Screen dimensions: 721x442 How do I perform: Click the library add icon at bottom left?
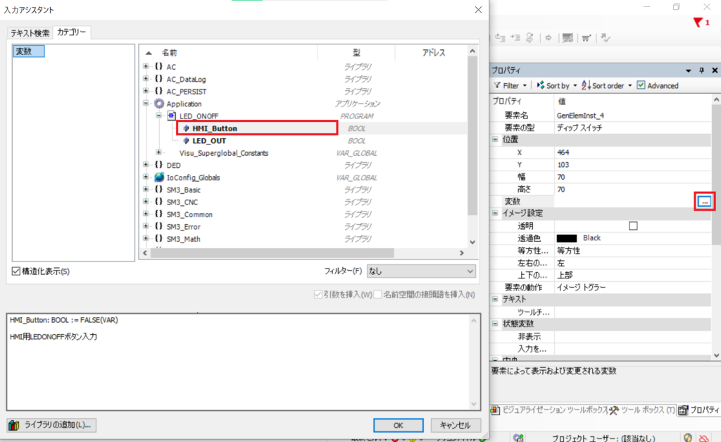click(x=15, y=425)
